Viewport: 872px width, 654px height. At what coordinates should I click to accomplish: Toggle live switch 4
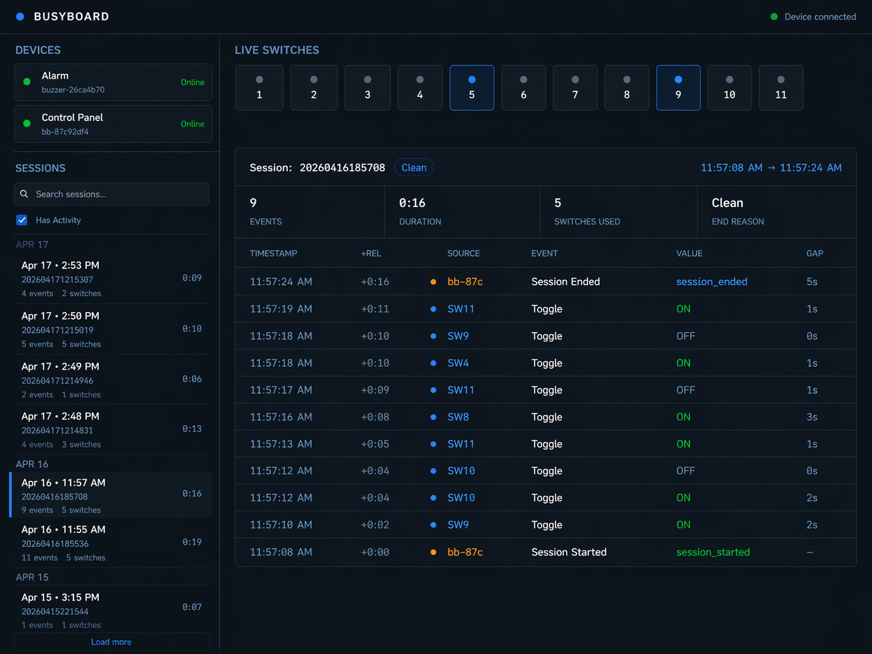coord(420,88)
